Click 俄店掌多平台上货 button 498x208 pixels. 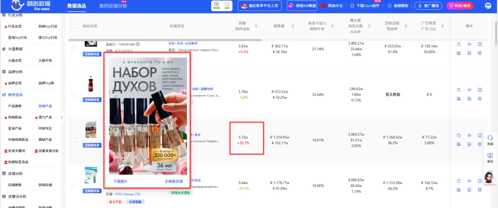[x=260, y=6]
